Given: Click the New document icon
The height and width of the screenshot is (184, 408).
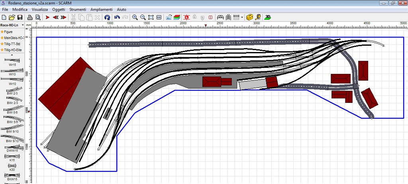Looking at the screenshot, I should 4,17.
